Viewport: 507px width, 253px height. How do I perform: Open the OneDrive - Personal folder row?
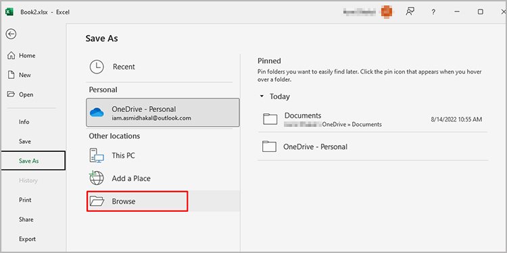tap(372, 146)
